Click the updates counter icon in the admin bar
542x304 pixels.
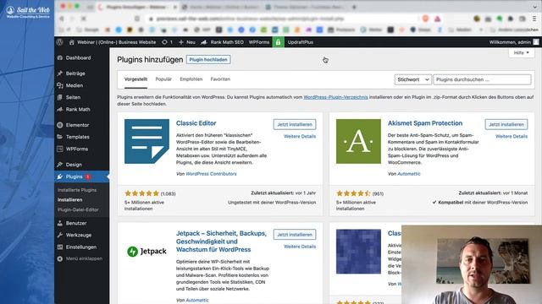[x=167, y=42]
